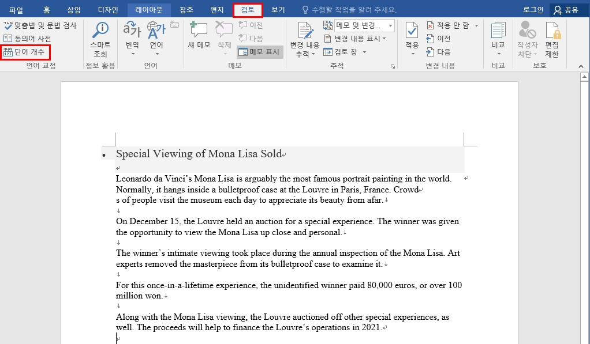The height and width of the screenshot is (344, 590).
Task: Click the text 'Along with the Mona Lisa viewing'
Action: pos(181,317)
